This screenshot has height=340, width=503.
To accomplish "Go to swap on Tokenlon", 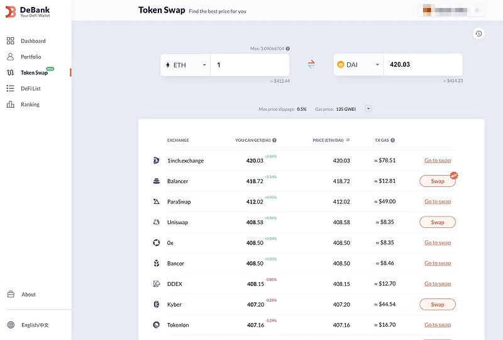I will pos(438,325).
